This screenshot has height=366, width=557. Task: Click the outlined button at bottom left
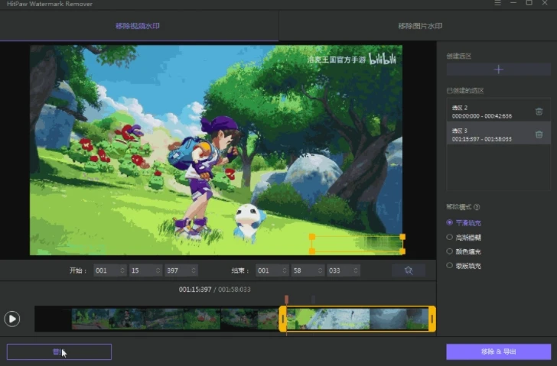(59, 351)
